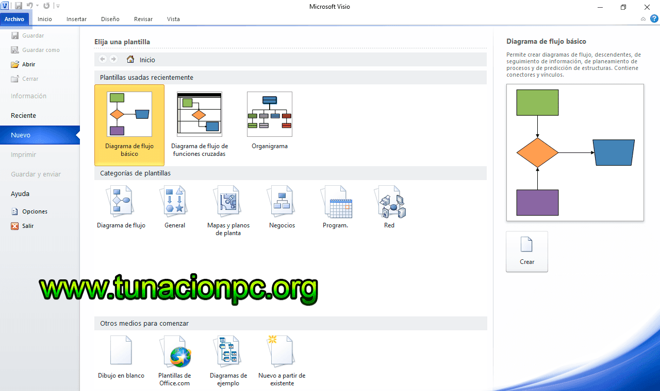The width and height of the screenshot is (660, 391).
Task: Select the Organigrama template
Action: point(270,121)
